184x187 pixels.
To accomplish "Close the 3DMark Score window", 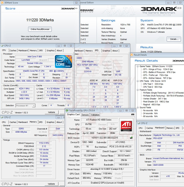I will 76,3.
